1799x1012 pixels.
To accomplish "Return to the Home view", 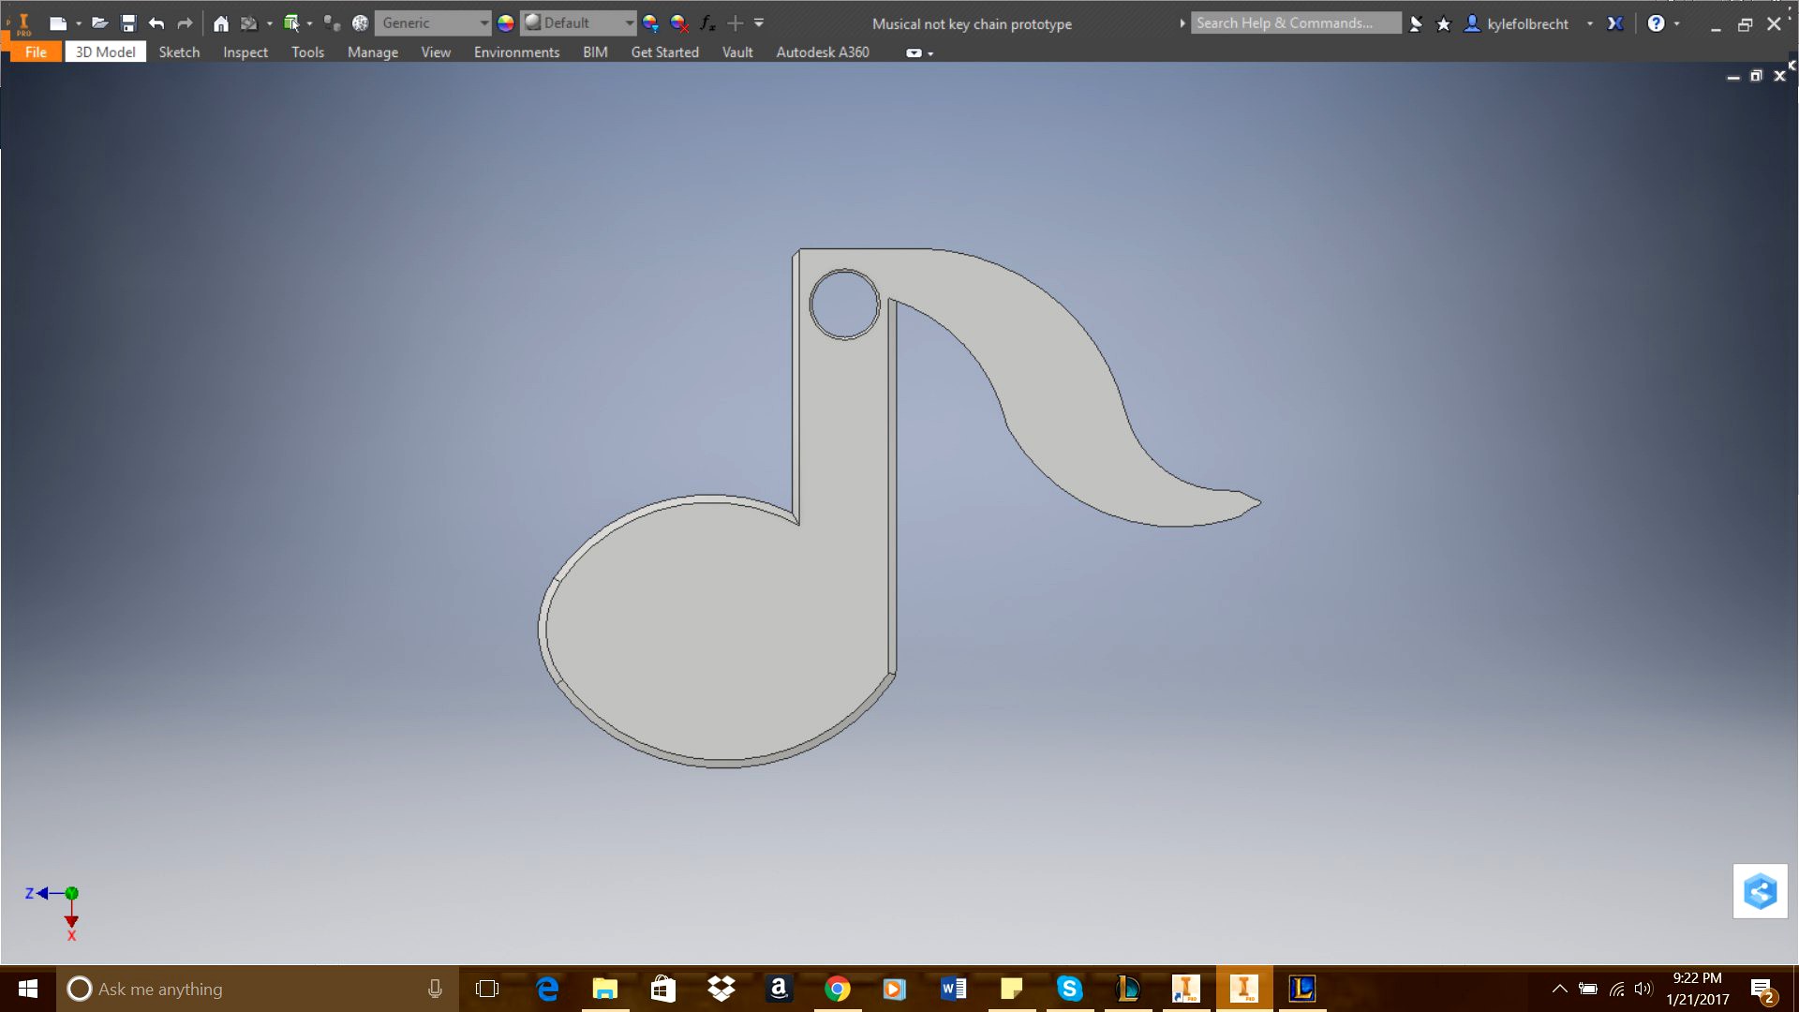I will (x=220, y=22).
